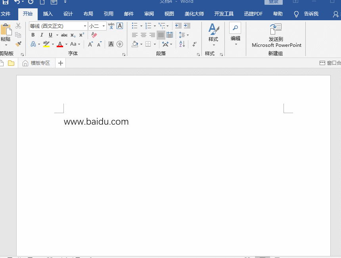The width and height of the screenshot is (341, 258).
Task: Open the bullets list icon
Action: pos(134,25)
